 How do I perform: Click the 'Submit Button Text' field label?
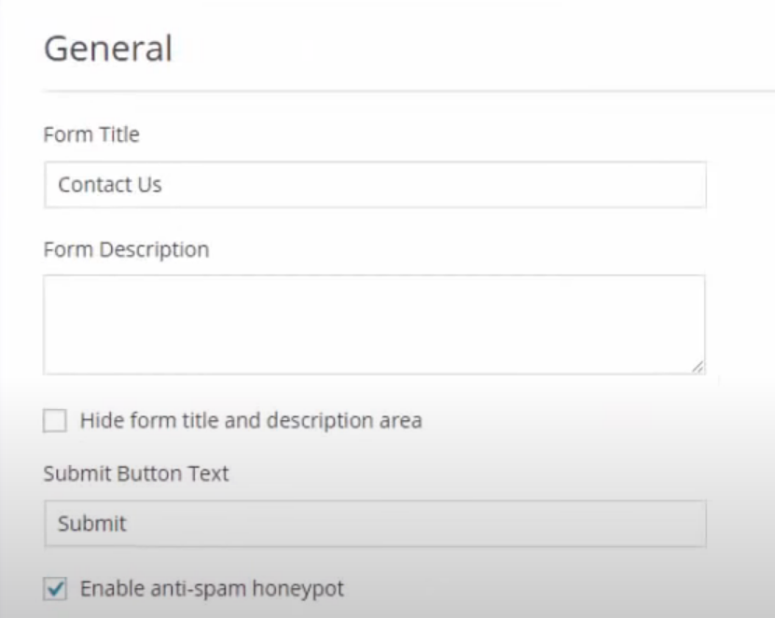(x=136, y=473)
